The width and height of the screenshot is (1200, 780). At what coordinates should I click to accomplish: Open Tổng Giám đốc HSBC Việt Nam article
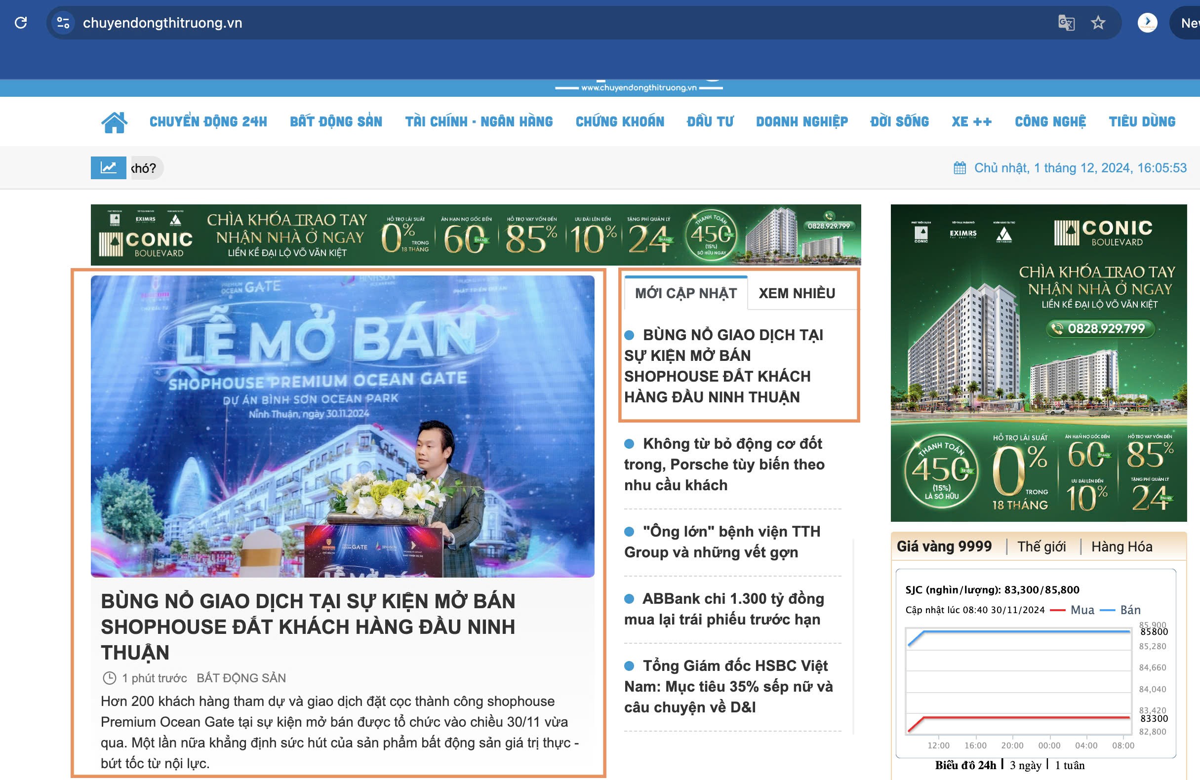click(x=728, y=687)
